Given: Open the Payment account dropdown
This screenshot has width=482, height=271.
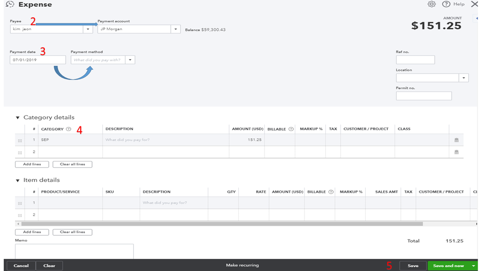Looking at the screenshot, I should (x=176, y=29).
